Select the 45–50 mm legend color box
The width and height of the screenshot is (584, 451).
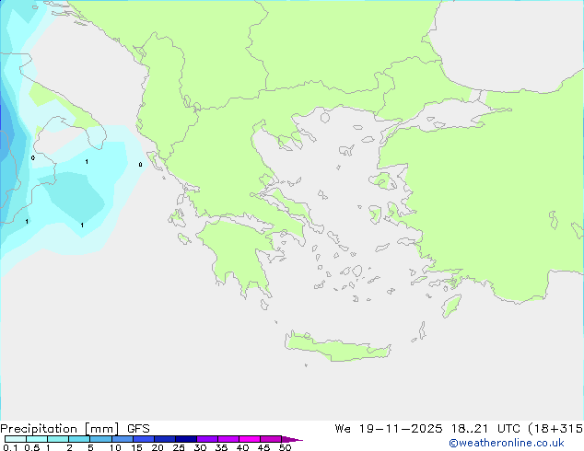click(x=271, y=439)
